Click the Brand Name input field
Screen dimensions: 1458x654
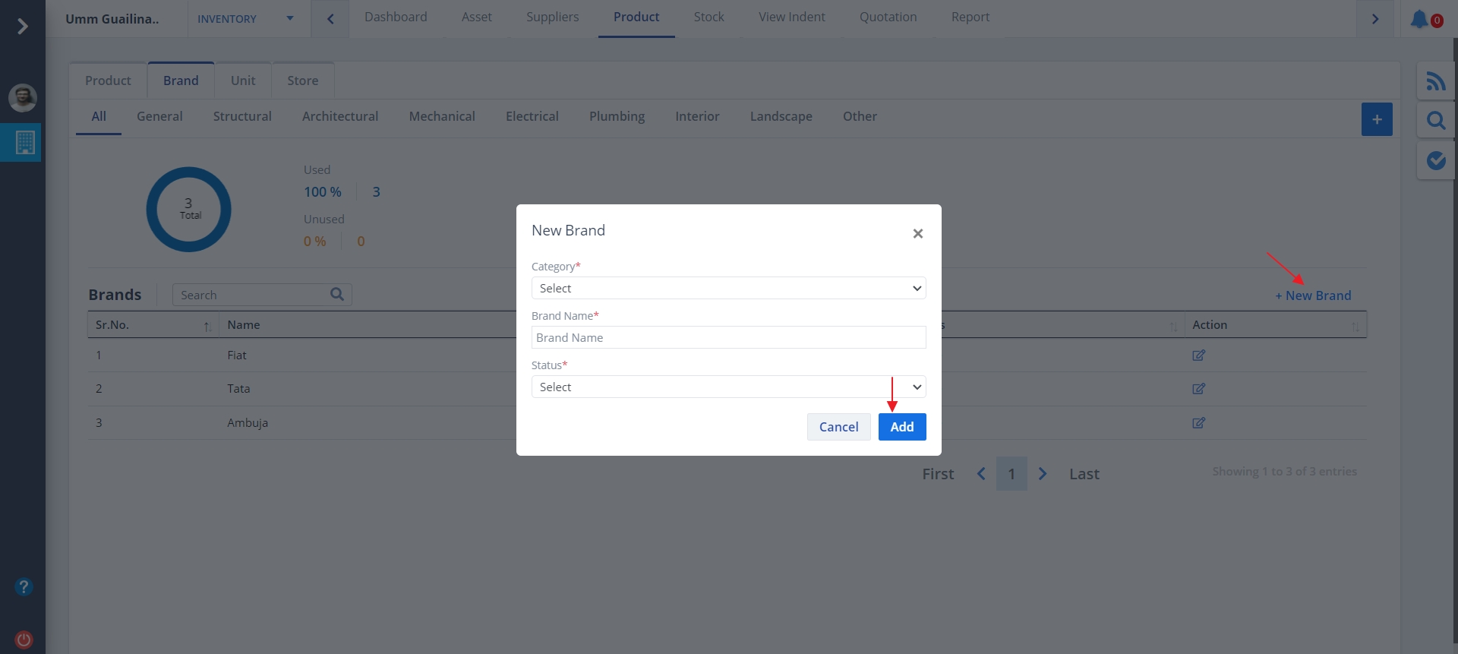[x=728, y=338]
